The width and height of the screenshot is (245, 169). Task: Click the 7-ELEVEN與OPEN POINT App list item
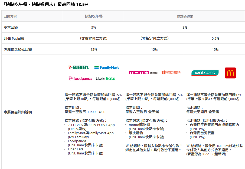coord(91,125)
